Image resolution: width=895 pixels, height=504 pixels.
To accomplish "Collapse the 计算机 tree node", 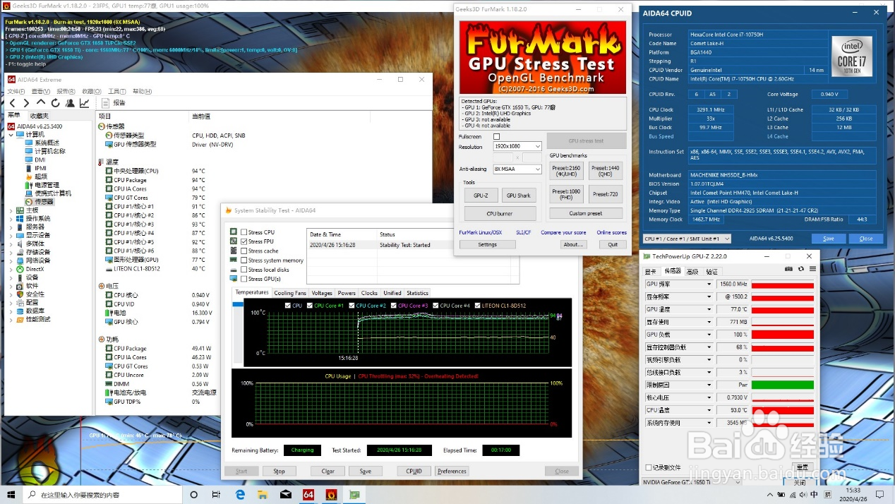I will click(x=11, y=134).
